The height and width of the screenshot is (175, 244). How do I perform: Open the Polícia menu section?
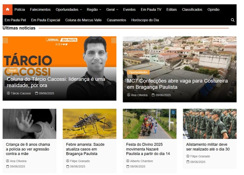(20, 10)
